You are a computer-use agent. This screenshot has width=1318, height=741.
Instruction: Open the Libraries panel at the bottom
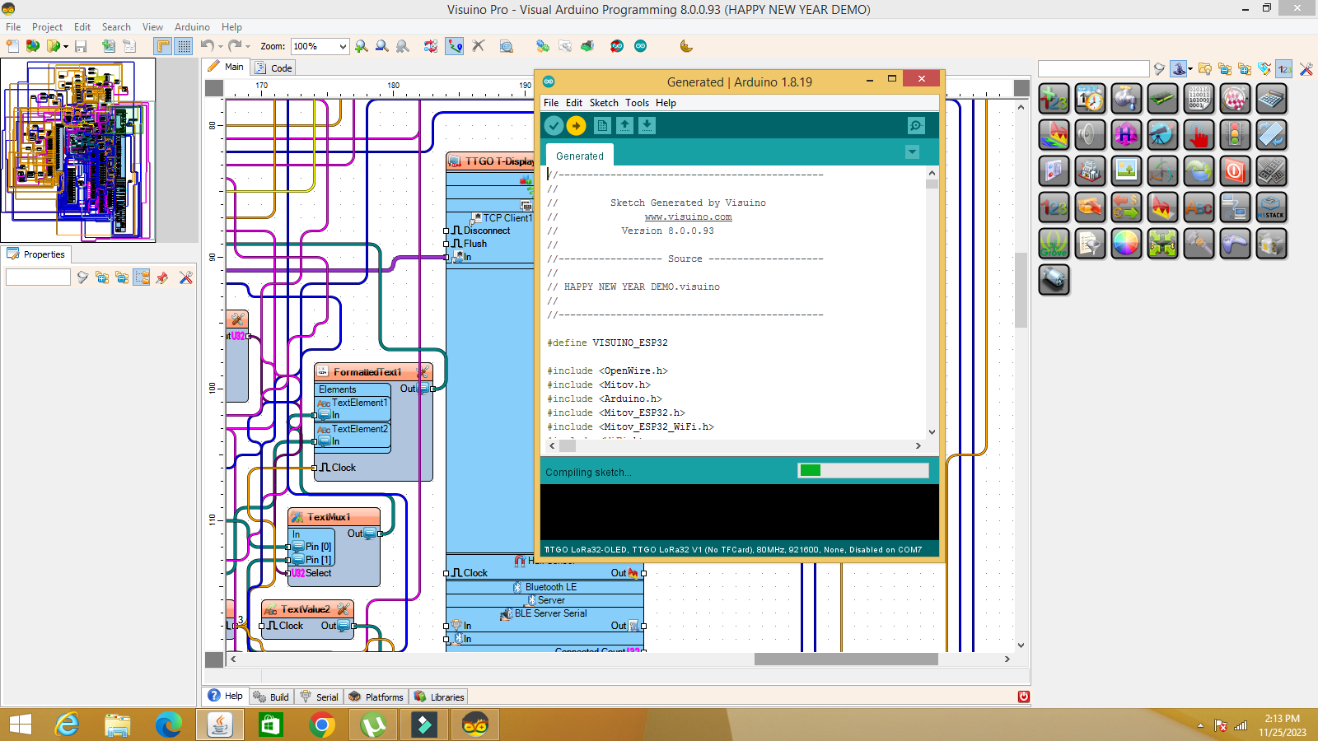pyautogui.click(x=439, y=697)
